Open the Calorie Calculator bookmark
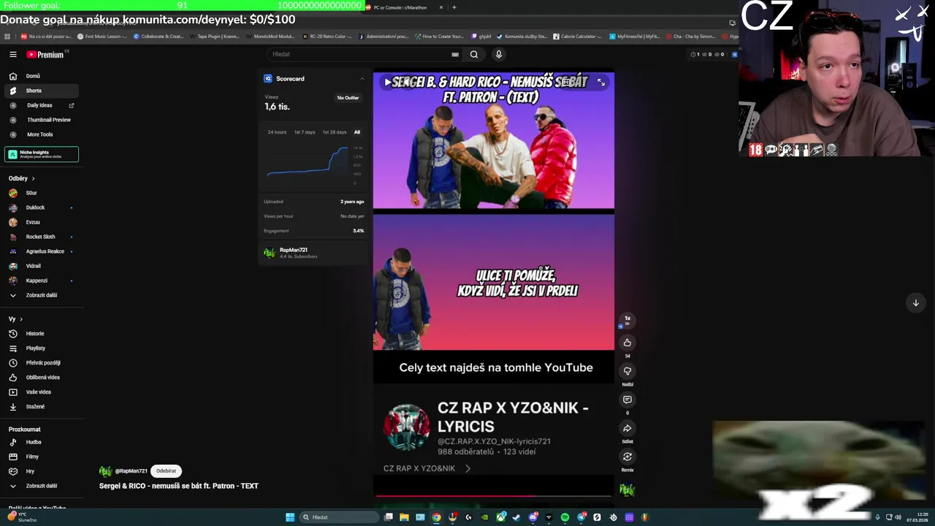This screenshot has width=935, height=526. pos(578,36)
